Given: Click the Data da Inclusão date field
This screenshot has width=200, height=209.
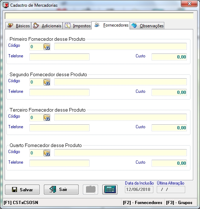Looking at the screenshot, I should 139,190.
